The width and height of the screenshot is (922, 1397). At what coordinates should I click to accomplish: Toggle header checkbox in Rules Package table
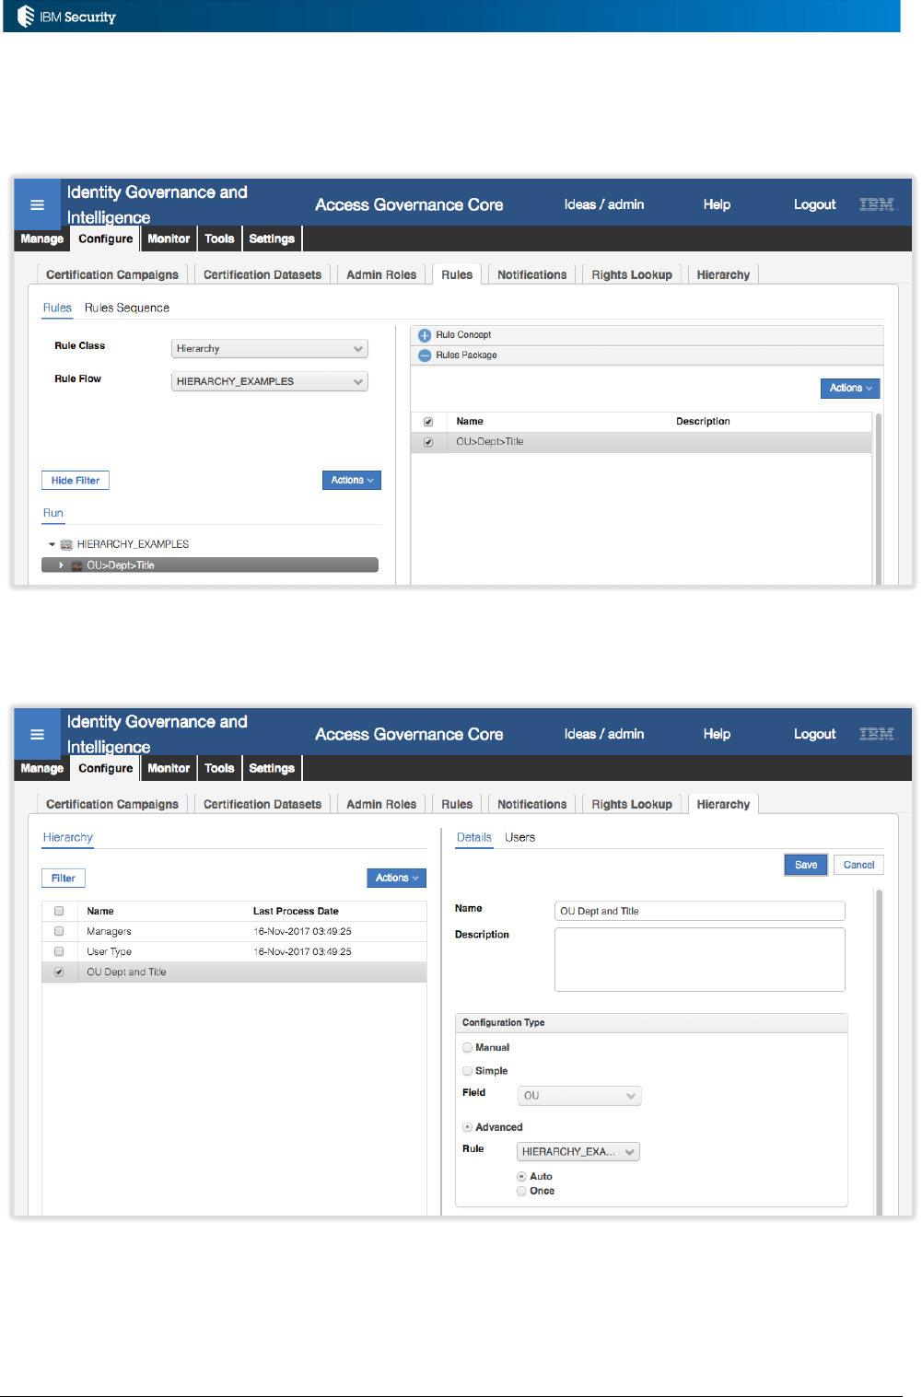click(x=428, y=422)
